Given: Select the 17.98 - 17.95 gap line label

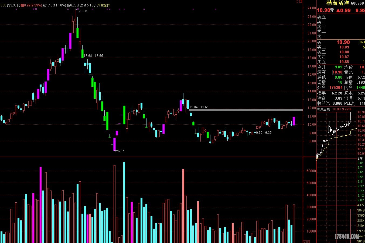Looking at the screenshot, I should coord(93,56).
